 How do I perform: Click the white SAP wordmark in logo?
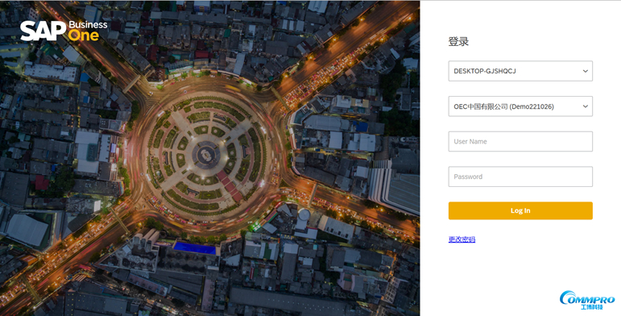click(x=43, y=31)
